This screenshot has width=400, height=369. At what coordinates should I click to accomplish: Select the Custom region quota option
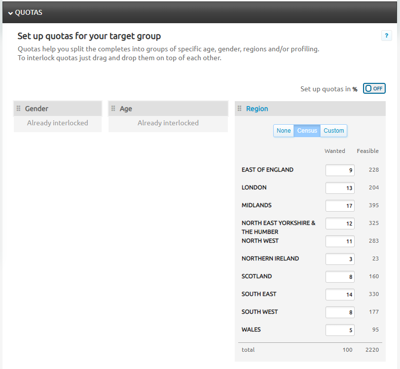tap(334, 131)
